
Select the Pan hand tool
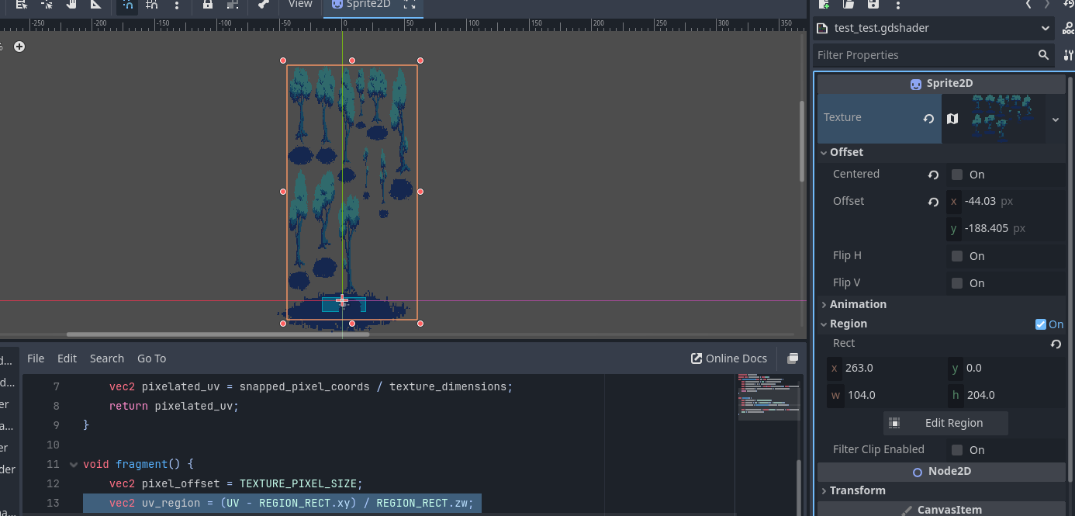[71, 4]
